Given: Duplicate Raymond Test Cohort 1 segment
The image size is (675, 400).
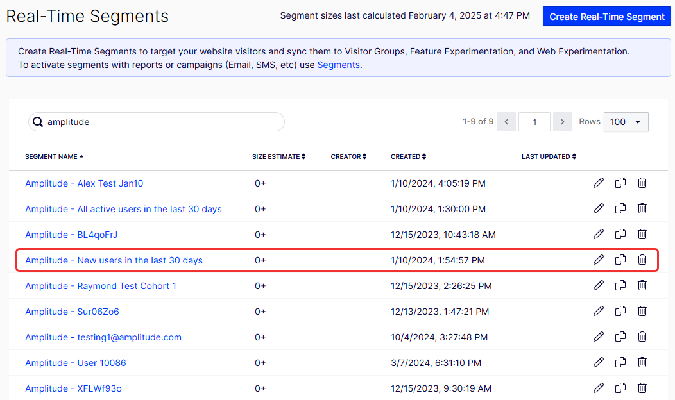Looking at the screenshot, I should [x=620, y=286].
